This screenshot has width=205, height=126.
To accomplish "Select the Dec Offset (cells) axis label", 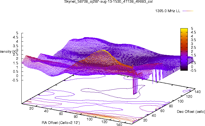I will 191,112.
